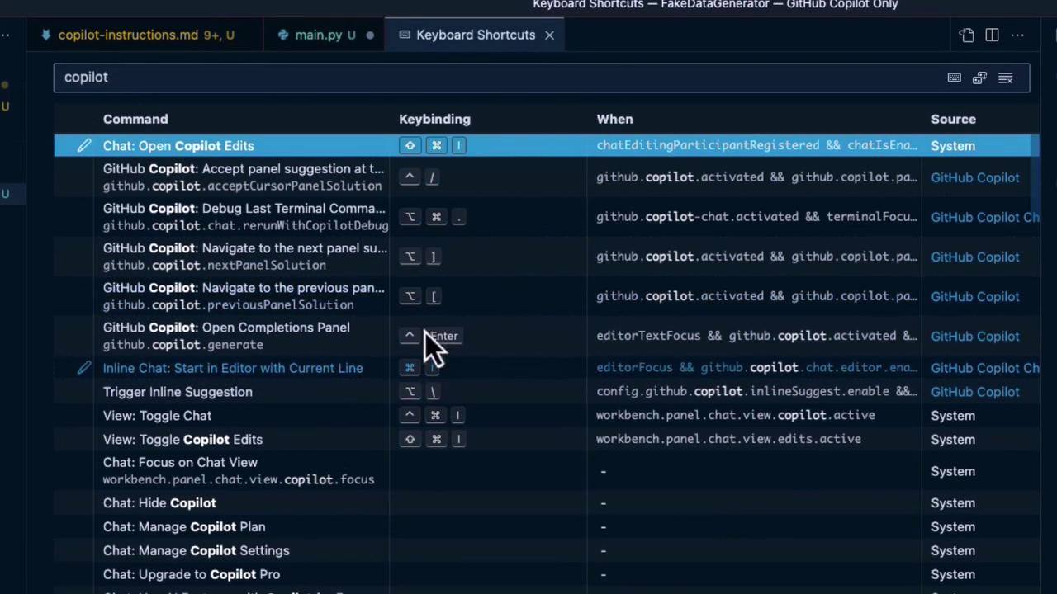Image resolution: width=1057 pixels, height=594 pixels.
Task: Toggle Record Keys keyboard icon
Action: pyautogui.click(x=954, y=78)
